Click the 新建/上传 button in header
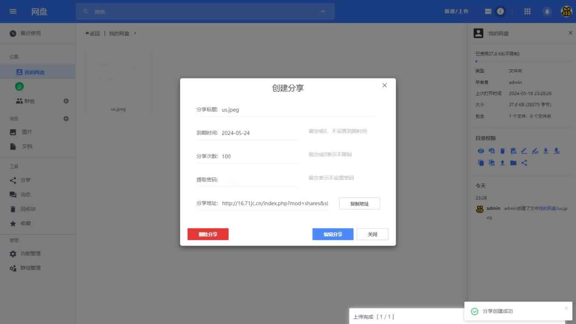Image resolution: width=576 pixels, height=324 pixels. click(456, 11)
